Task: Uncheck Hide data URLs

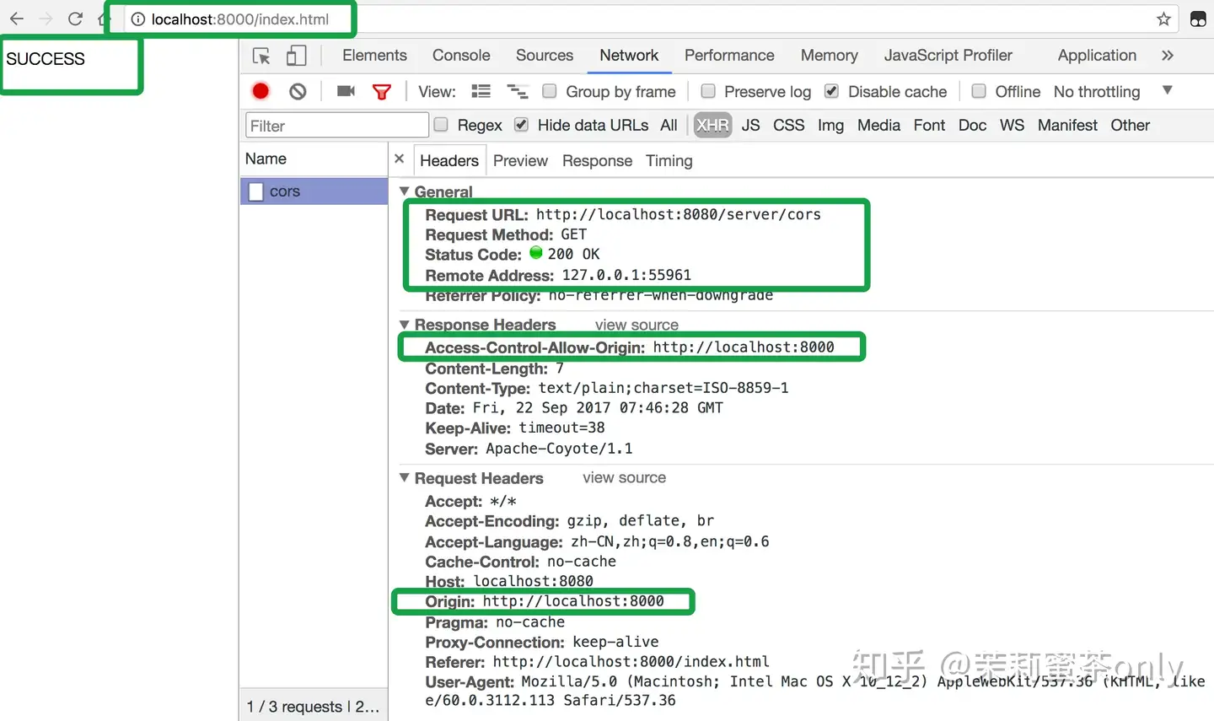Action: click(521, 125)
